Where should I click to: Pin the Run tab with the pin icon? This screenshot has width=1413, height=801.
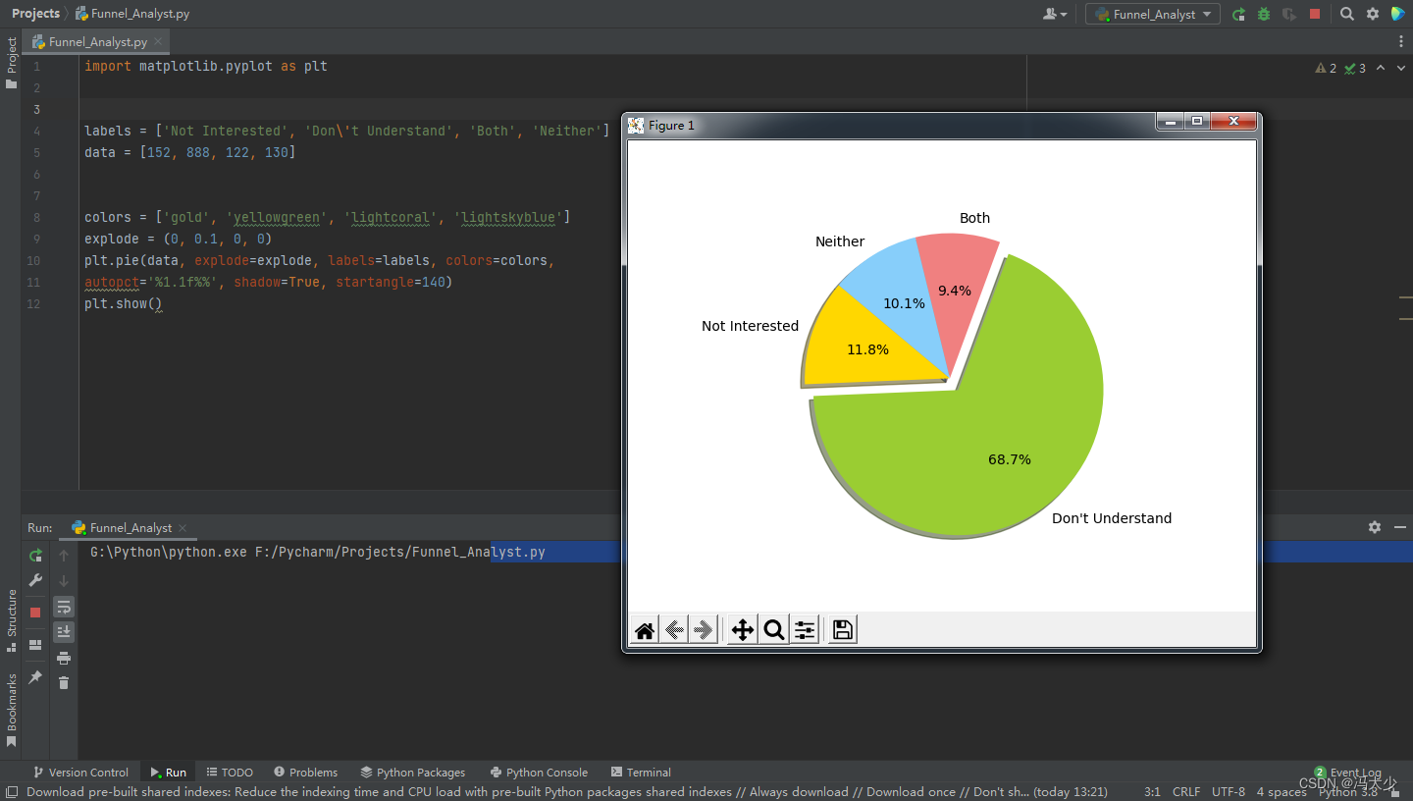pos(35,677)
